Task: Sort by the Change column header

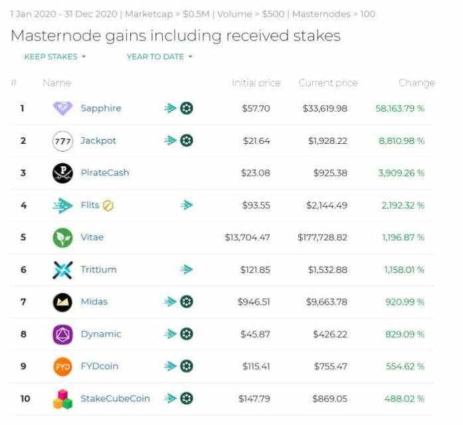Action: (417, 83)
